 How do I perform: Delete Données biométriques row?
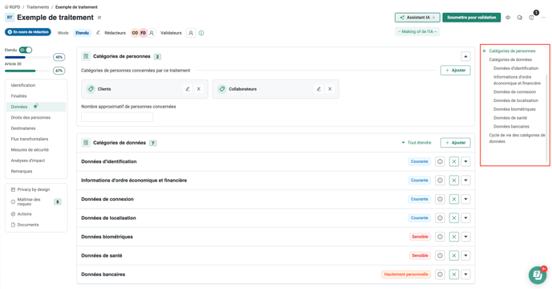click(x=454, y=237)
